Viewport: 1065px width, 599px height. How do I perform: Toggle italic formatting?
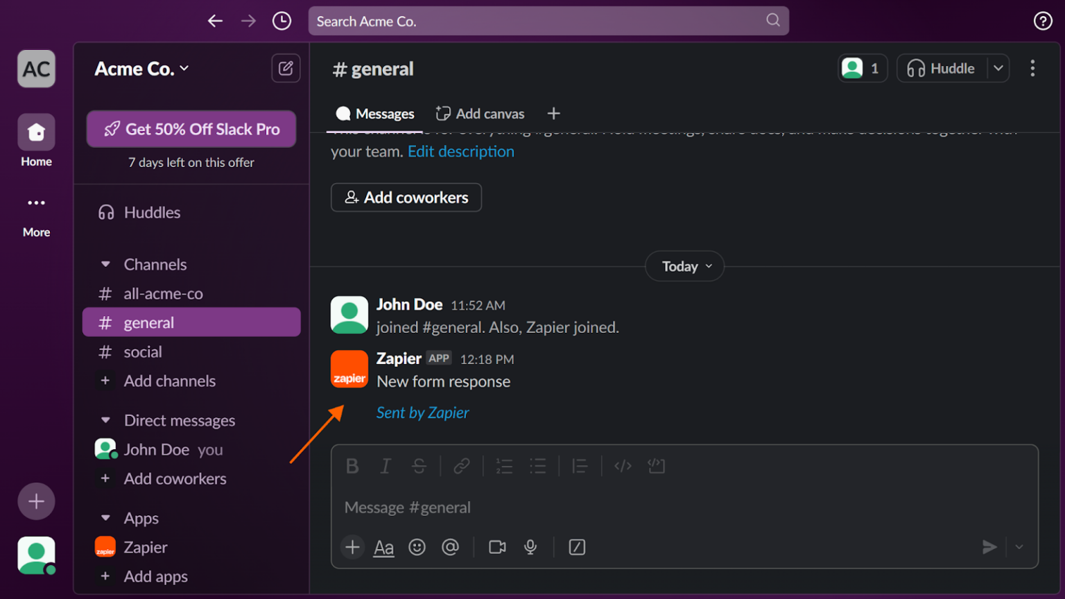point(386,466)
